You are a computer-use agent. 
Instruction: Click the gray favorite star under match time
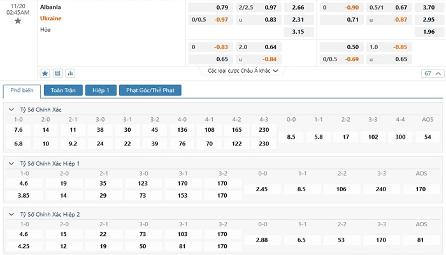click(x=17, y=21)
